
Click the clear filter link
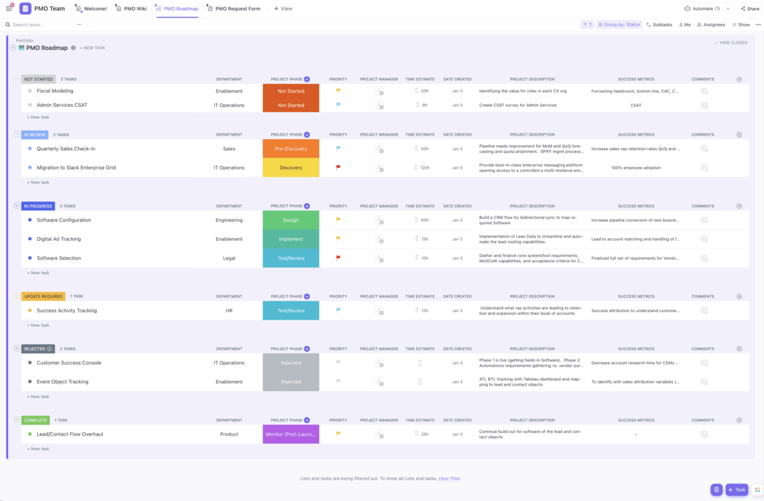pyautogui.click(x=449, y=478)
